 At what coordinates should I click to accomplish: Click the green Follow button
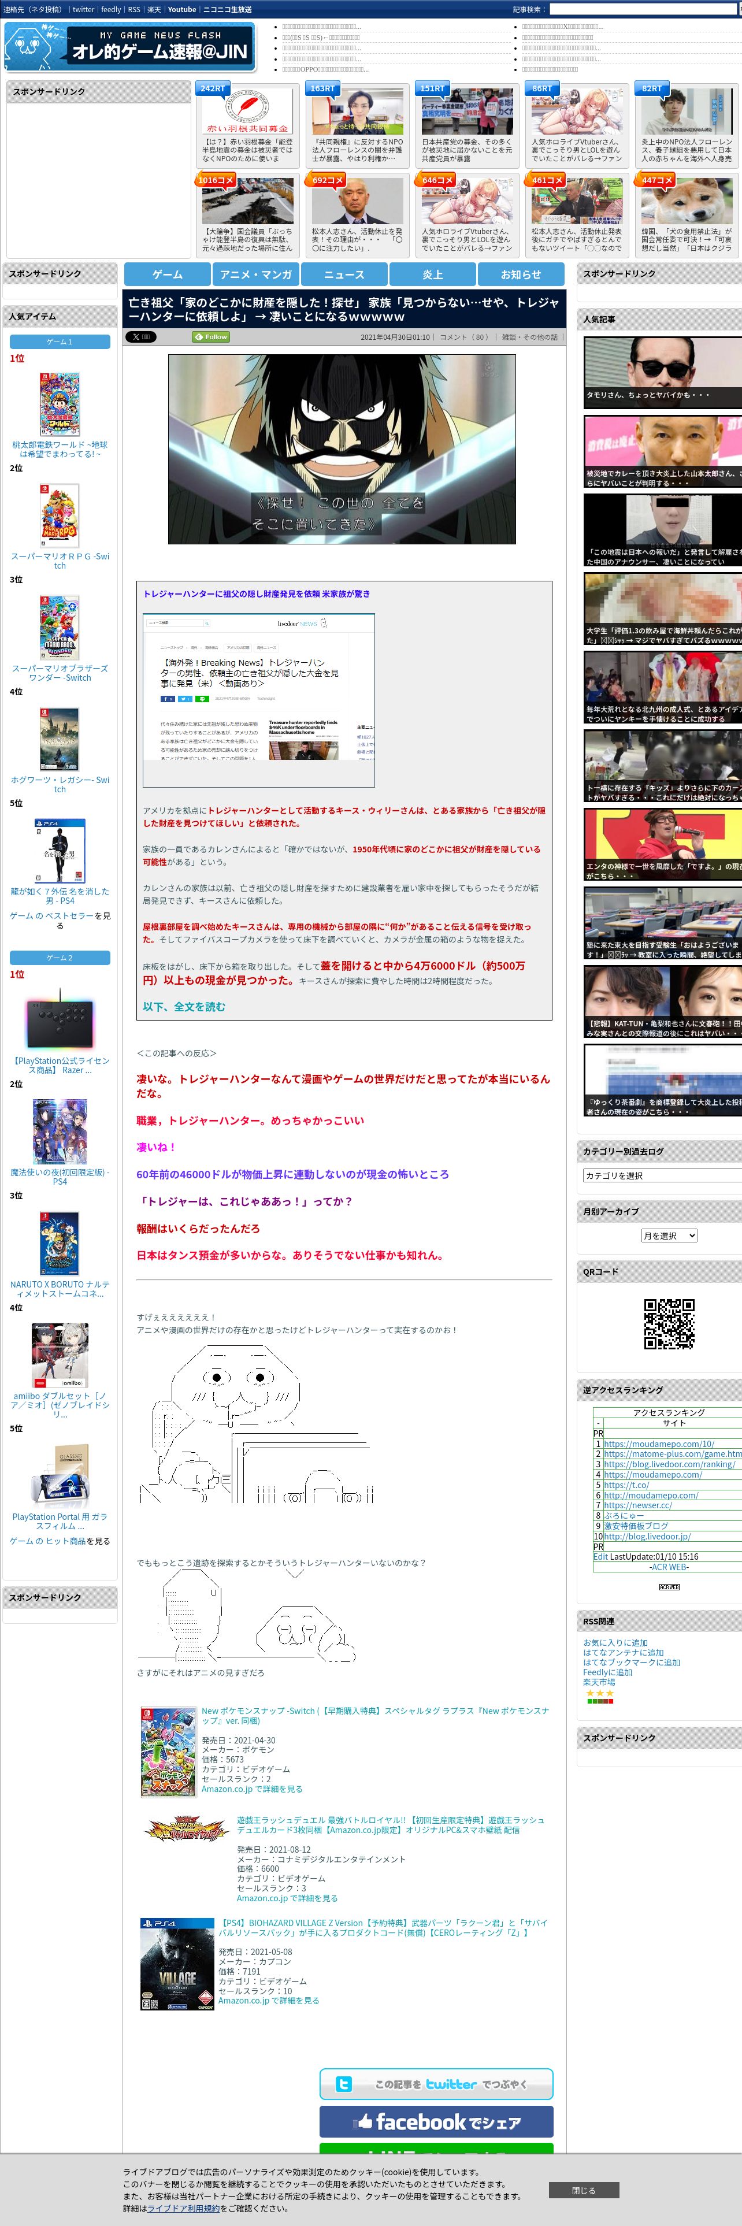[212, 337]
